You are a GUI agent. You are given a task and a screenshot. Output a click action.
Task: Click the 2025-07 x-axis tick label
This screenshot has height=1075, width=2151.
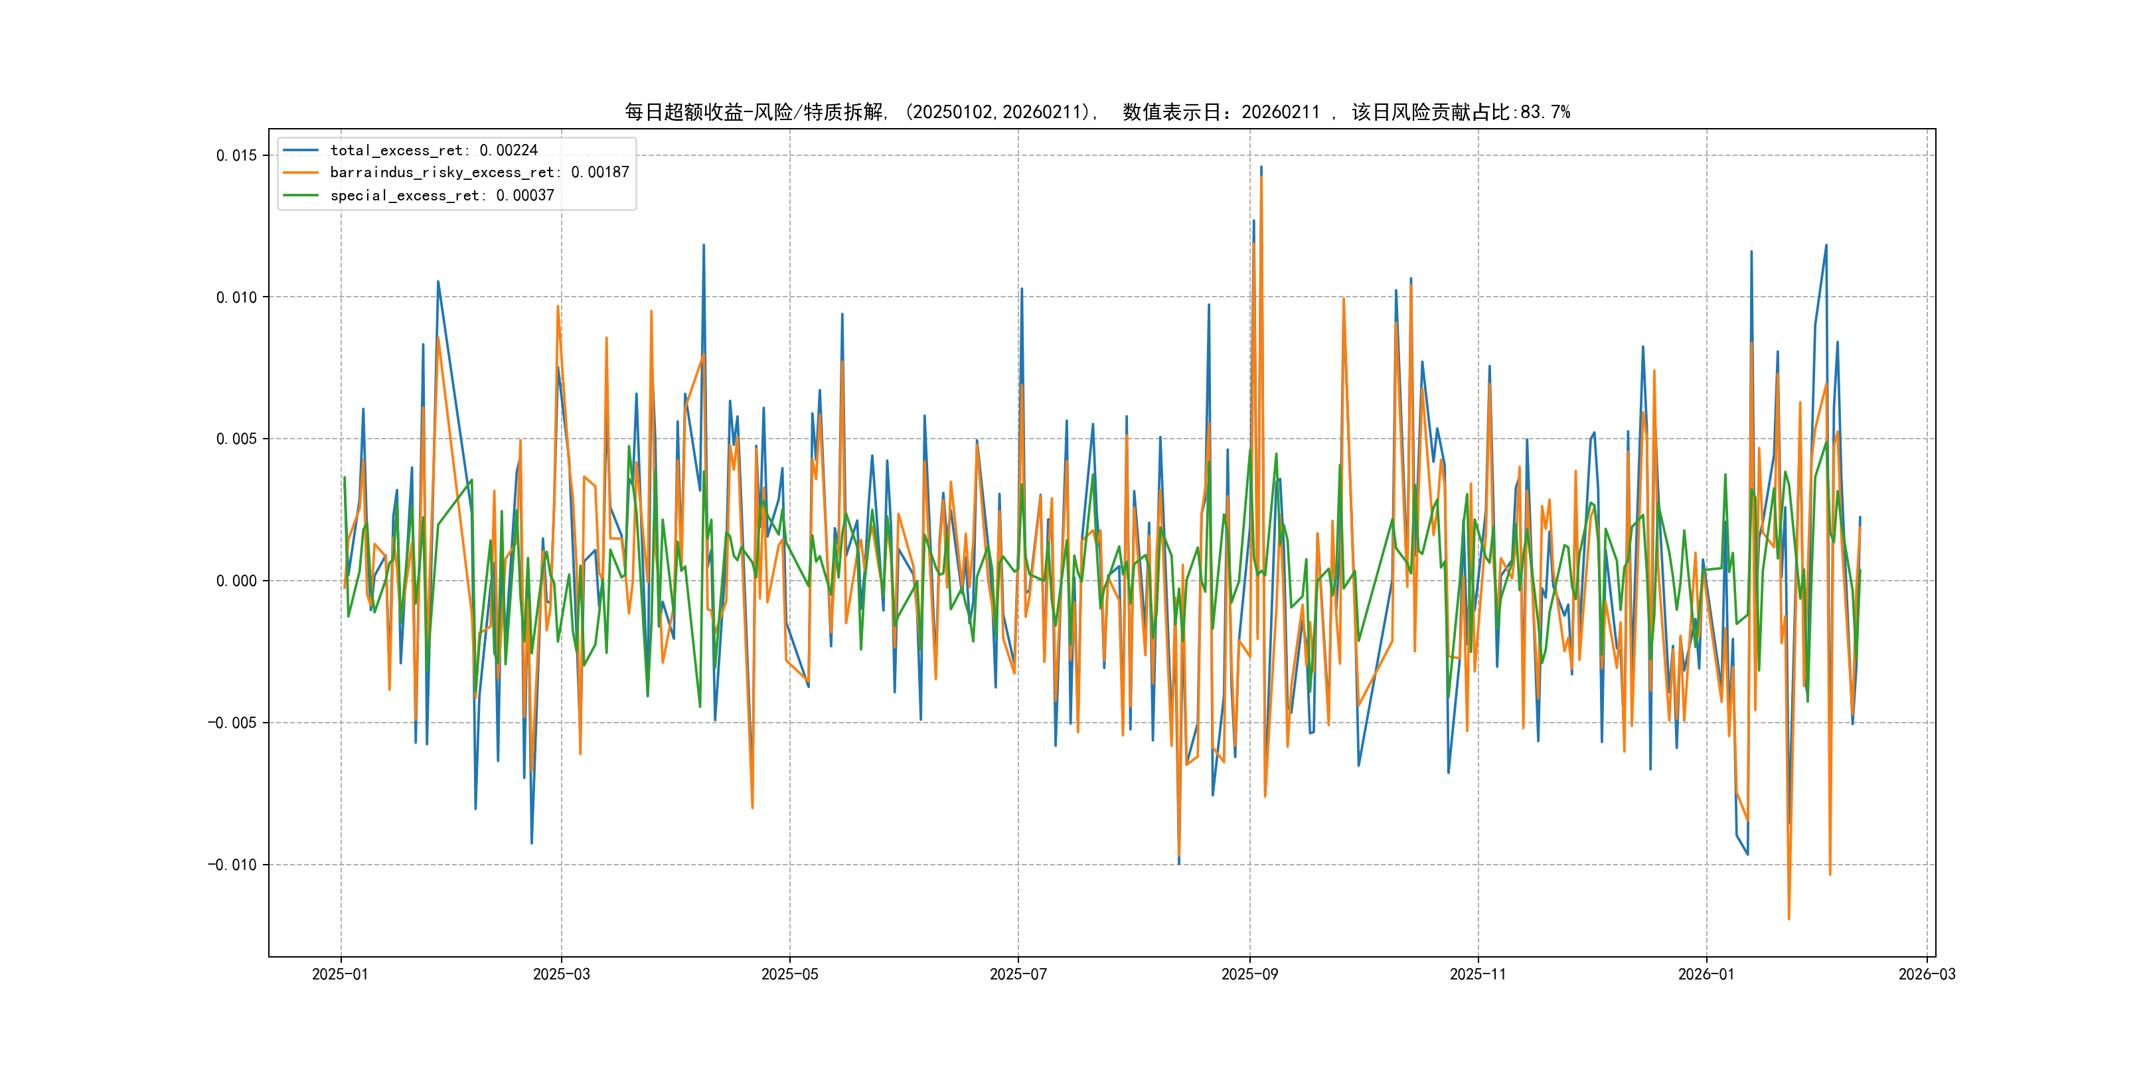(x=1018, y=974)
